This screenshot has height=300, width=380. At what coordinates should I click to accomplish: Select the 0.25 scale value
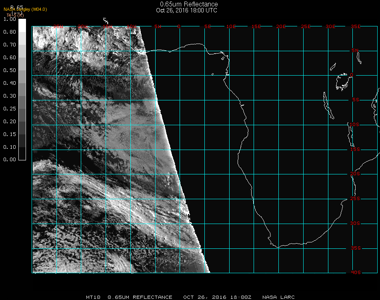click(10, 108)
